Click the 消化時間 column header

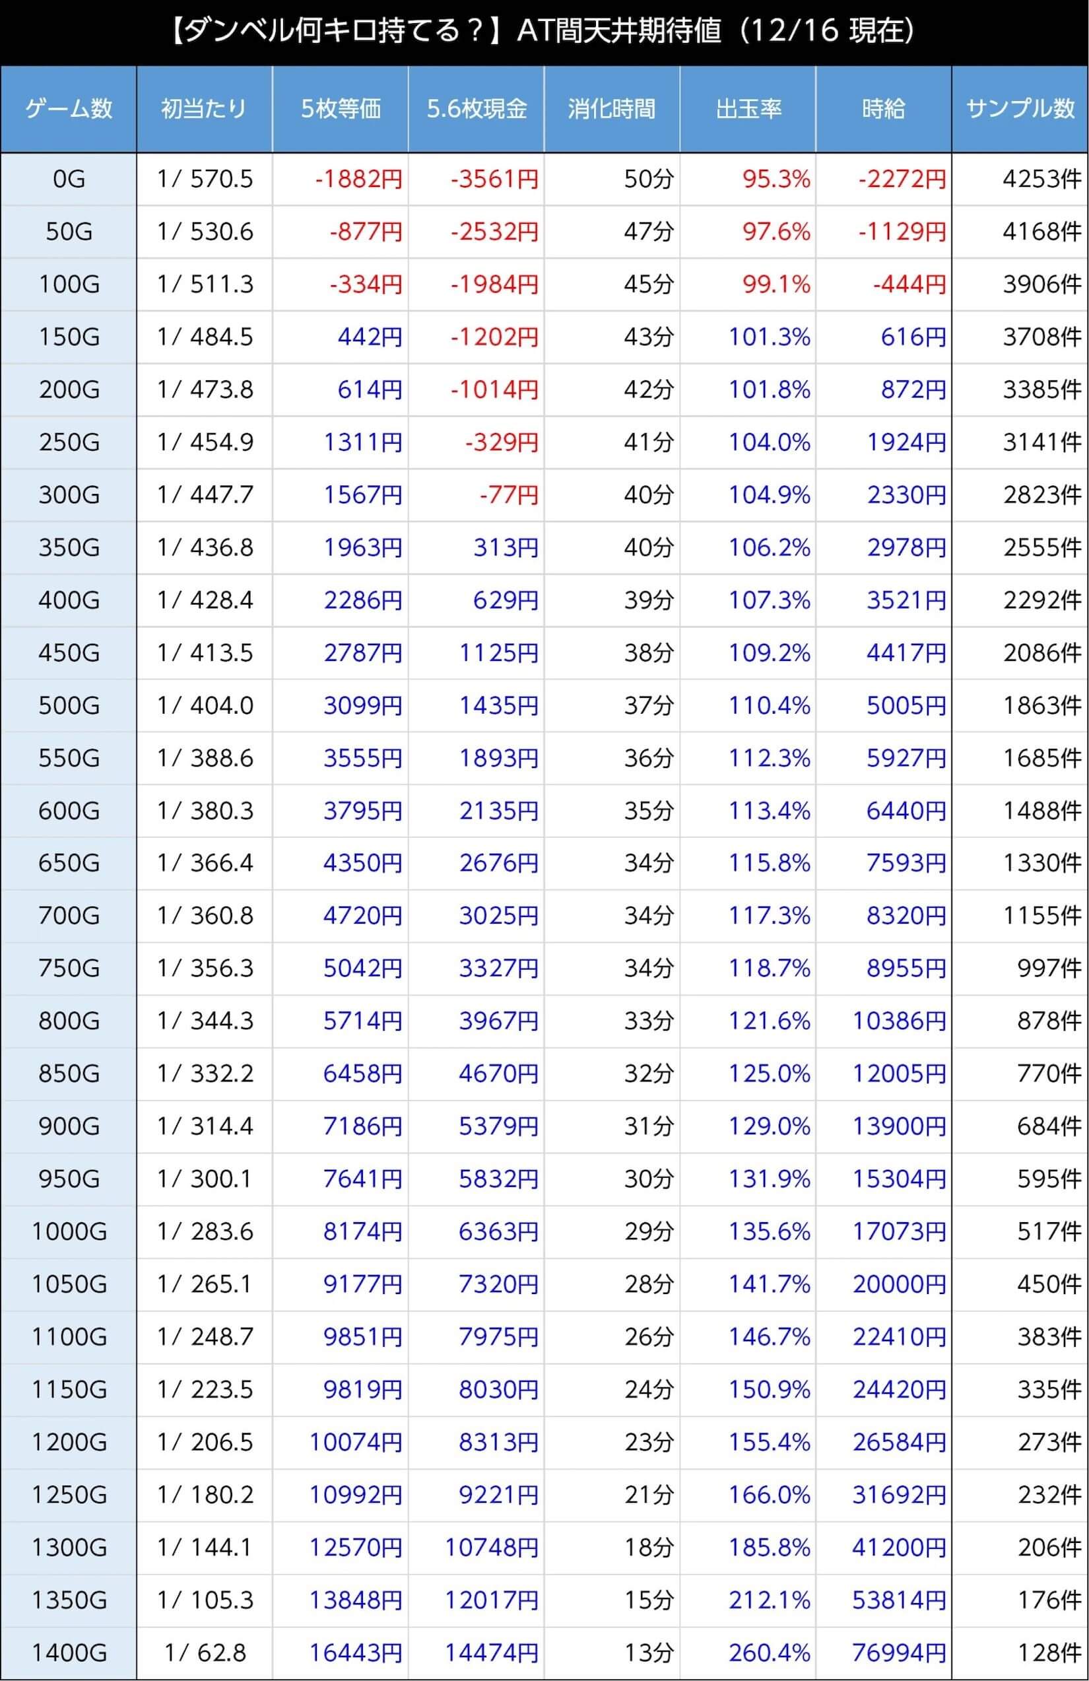[x=612, y=109]
